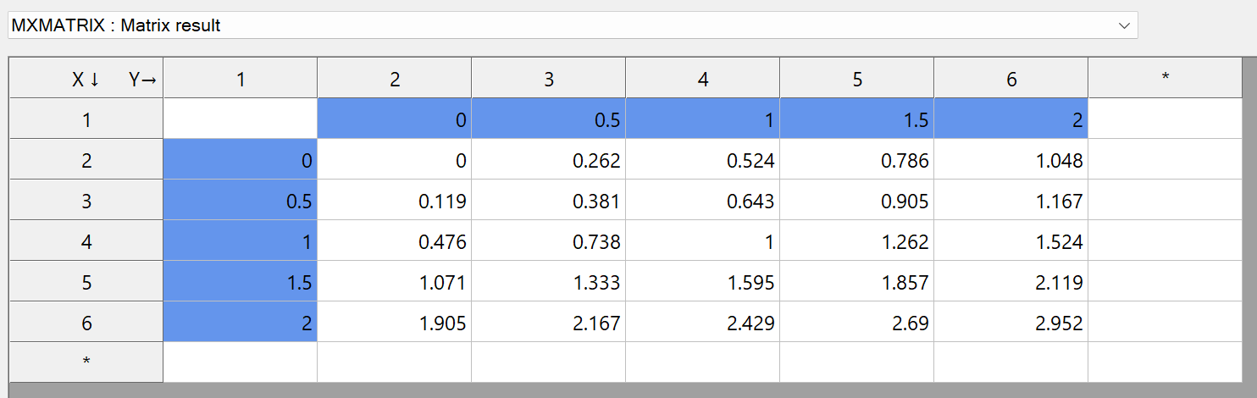Select blue cell 1.5 in column 1
Image resolution: width=1257 pixels, height=398 pixels.
tap(241, 282)
